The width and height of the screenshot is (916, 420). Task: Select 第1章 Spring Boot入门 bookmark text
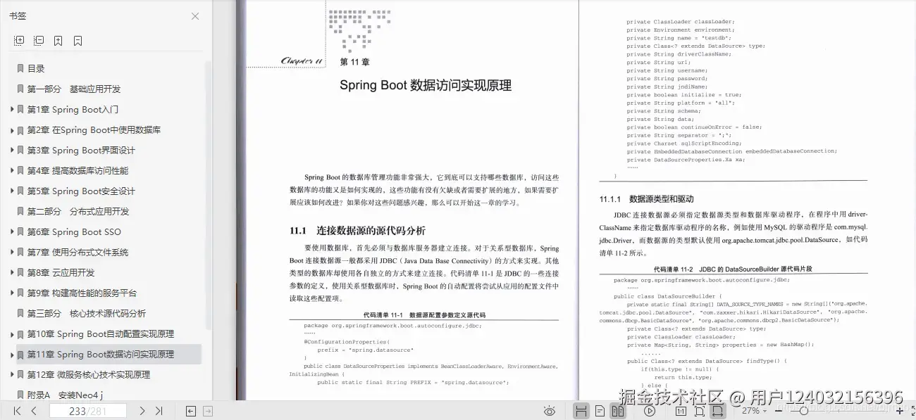[x=73, y=109]
